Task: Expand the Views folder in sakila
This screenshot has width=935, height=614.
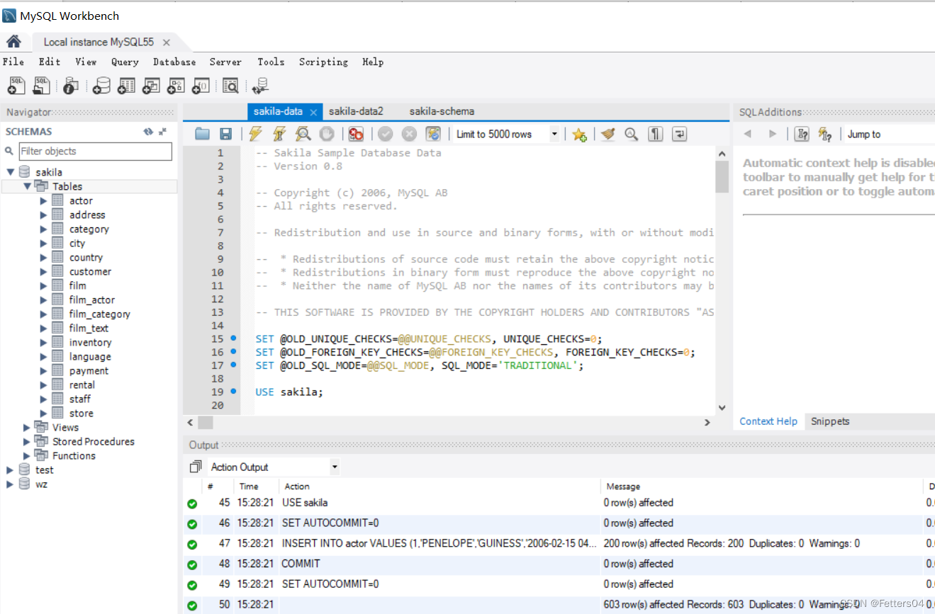Action: pos(27,428)
